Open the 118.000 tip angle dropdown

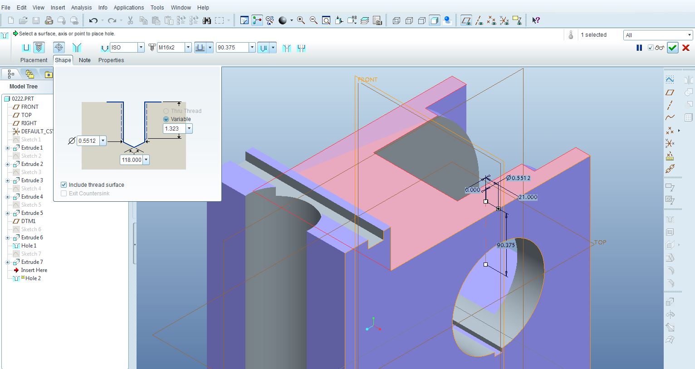point(146,160)
